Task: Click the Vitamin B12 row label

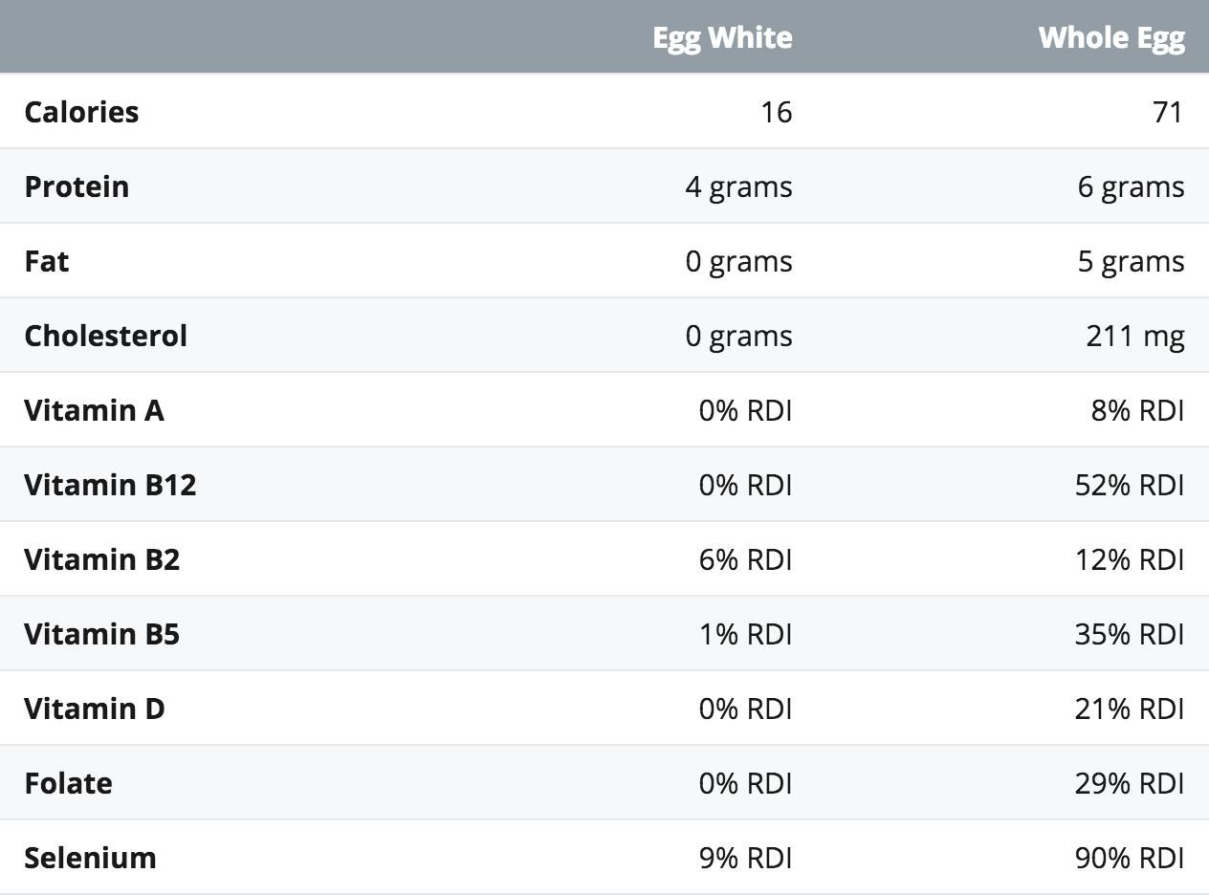Action: (110, 485)
